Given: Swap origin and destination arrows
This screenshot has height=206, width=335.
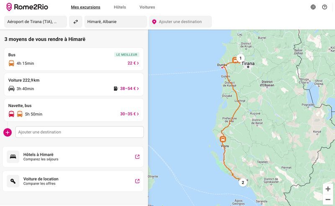Looking at the screenshot, I should 76,22.
